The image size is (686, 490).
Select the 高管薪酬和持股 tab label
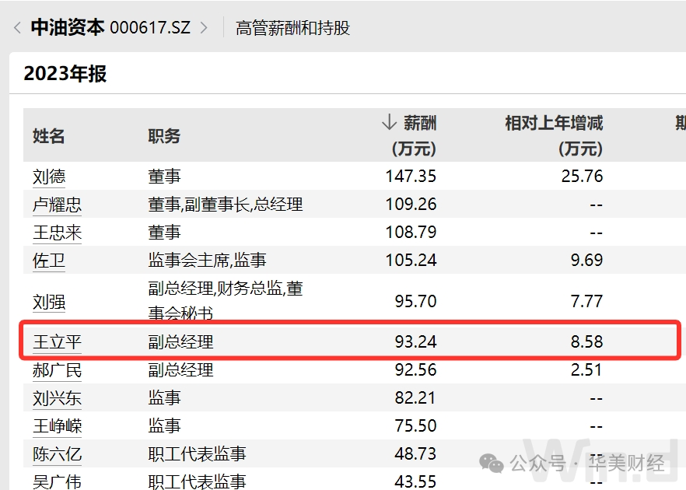coord(292,28)
